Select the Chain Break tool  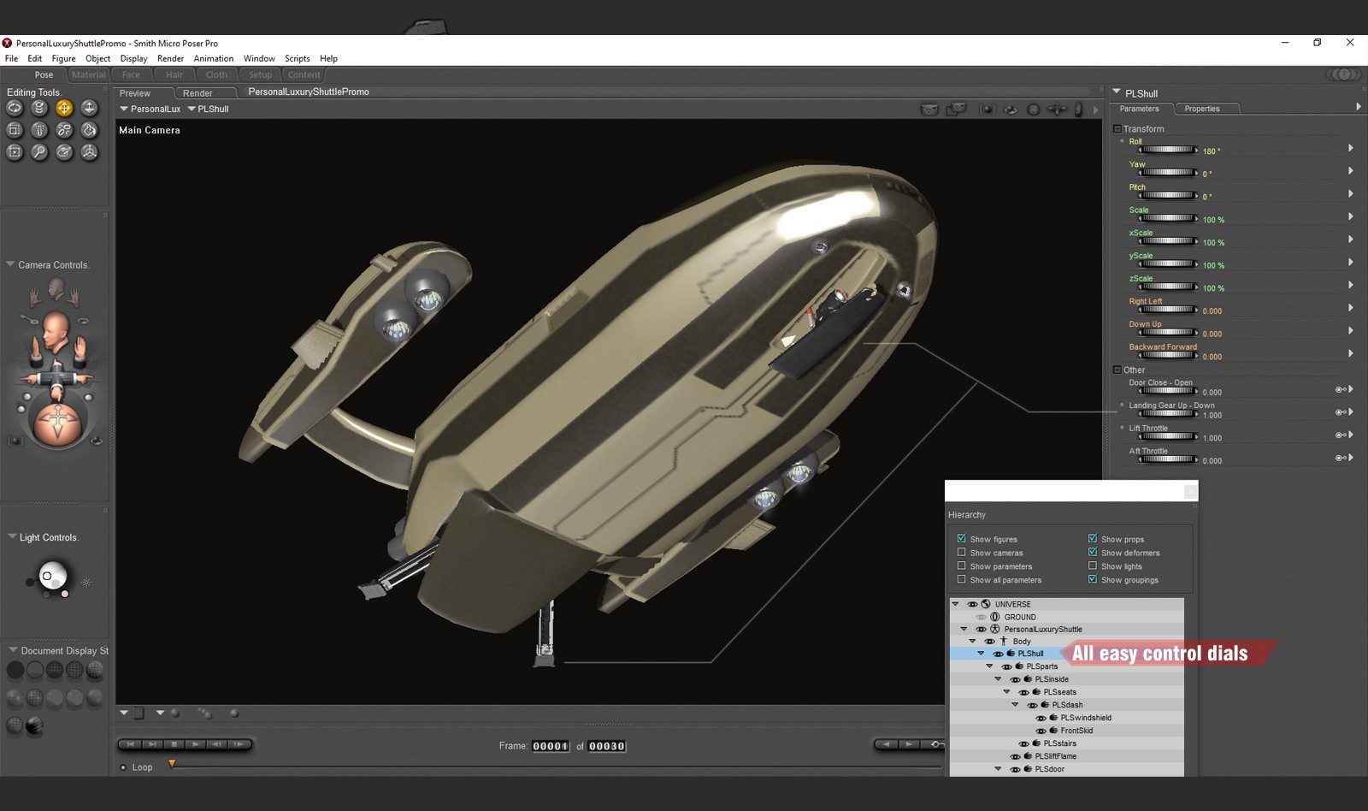[x=64, y=130]
